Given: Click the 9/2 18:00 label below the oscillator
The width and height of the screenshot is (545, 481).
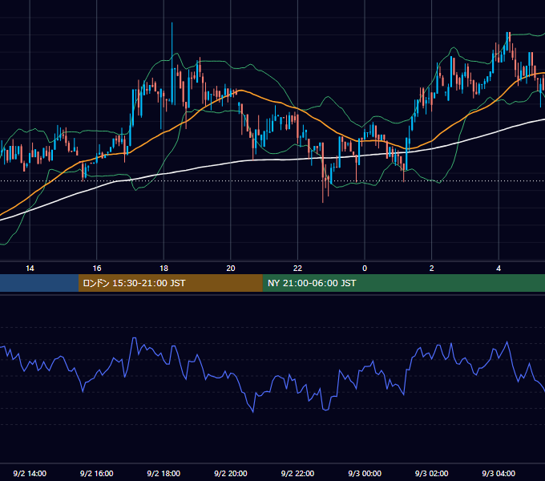Looking at the screenshot, I should tap(163, 473).
